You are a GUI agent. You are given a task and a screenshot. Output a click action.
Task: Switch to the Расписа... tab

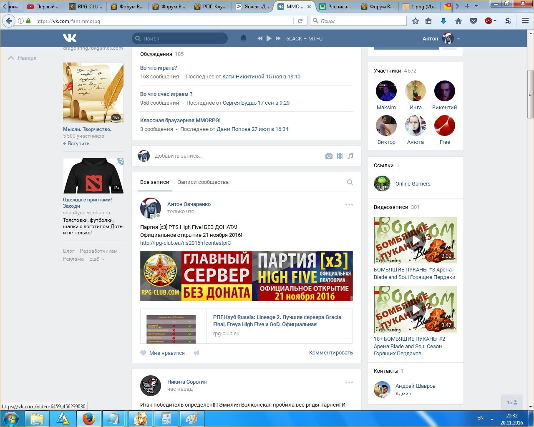(x=336, y=7)
